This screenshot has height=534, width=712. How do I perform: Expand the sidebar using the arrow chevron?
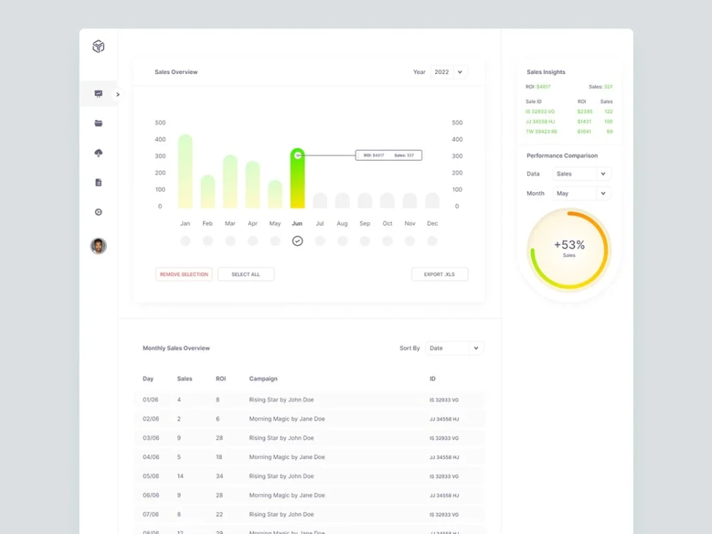coord(117,95)
